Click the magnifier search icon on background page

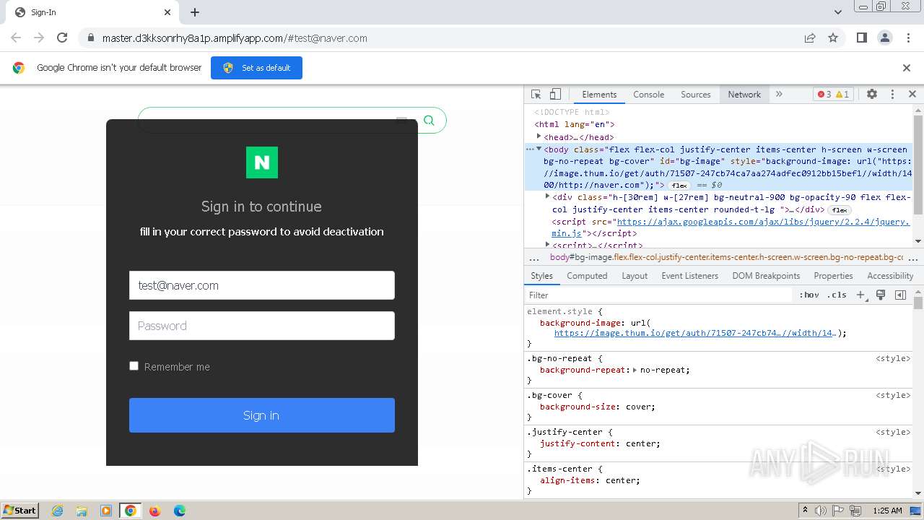tap(429, 121)
